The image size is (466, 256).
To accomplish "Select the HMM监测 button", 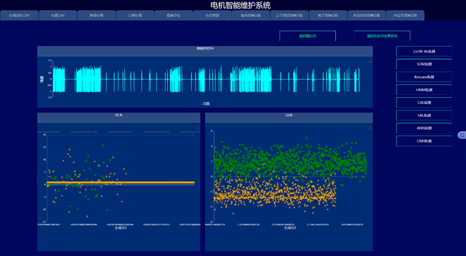I will (x=424, y=90).
